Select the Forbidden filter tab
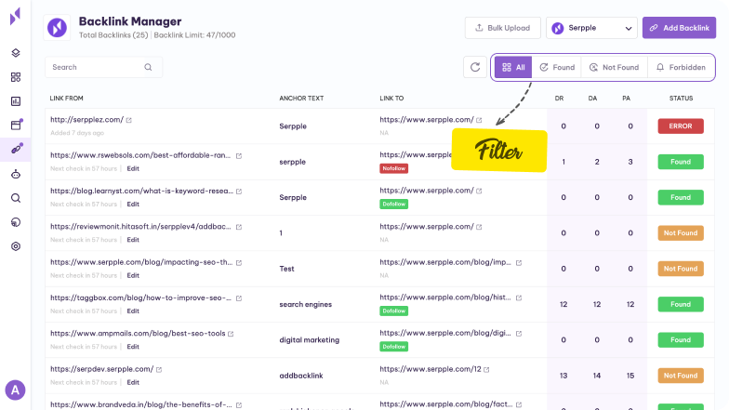The width and height of the screenshot is (729, 410). (x=681, y=67)
